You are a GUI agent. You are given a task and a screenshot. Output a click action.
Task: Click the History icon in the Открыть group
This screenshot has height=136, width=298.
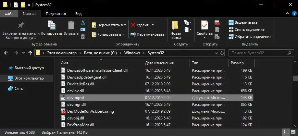tap(217, 36)
